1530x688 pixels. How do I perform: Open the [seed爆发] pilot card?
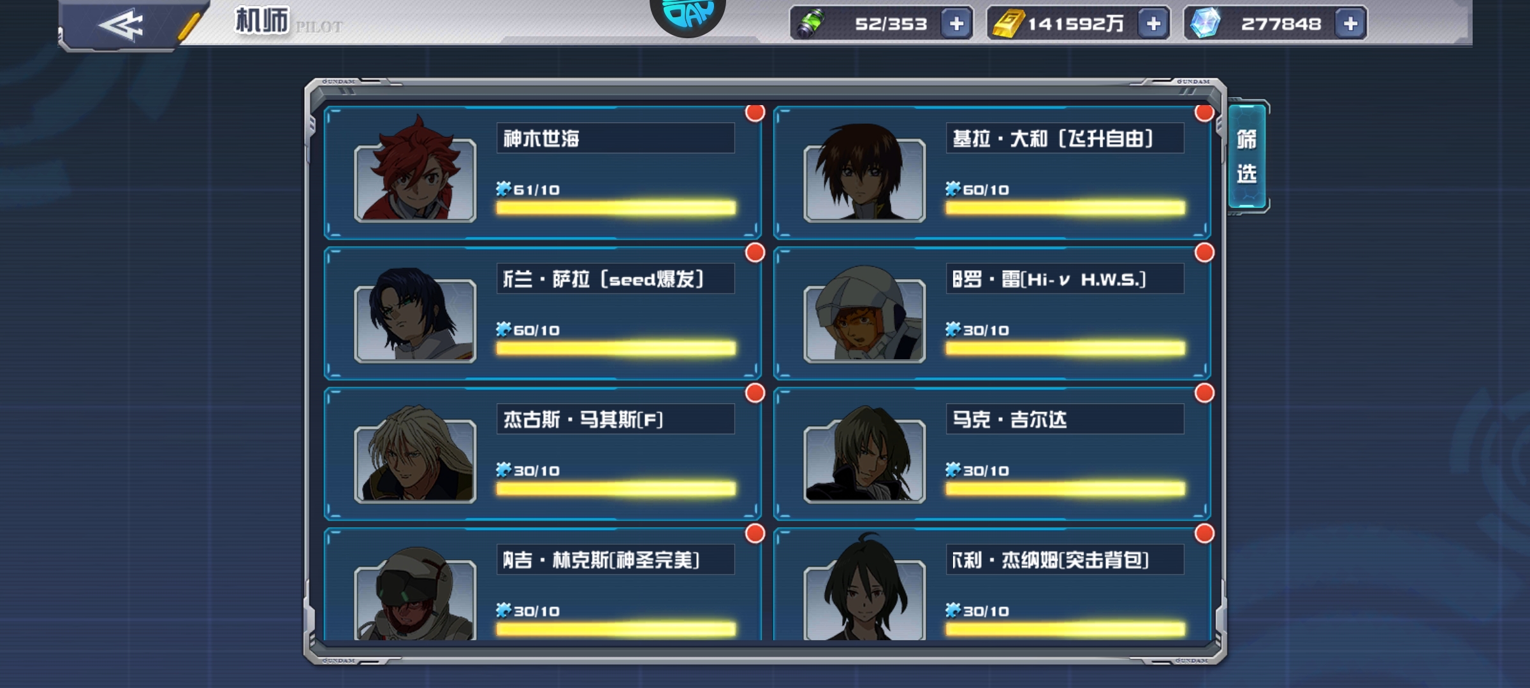click(x=543, y=313)
